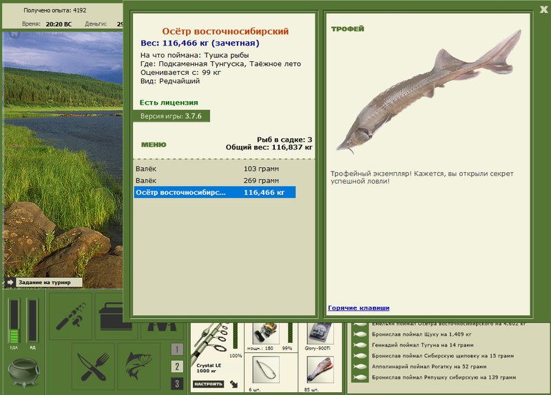Select the hook thumbnail showing 6 шт.

point(266,370)
